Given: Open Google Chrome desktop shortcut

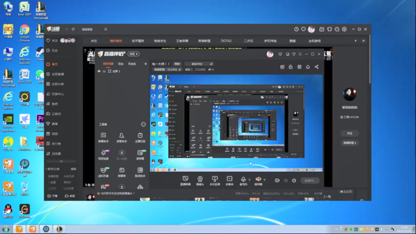Looking at the screenshot, I should [x=24, y=33].
